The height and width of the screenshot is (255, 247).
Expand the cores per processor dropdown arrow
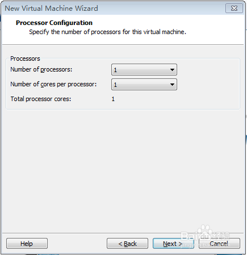point(172,85)
